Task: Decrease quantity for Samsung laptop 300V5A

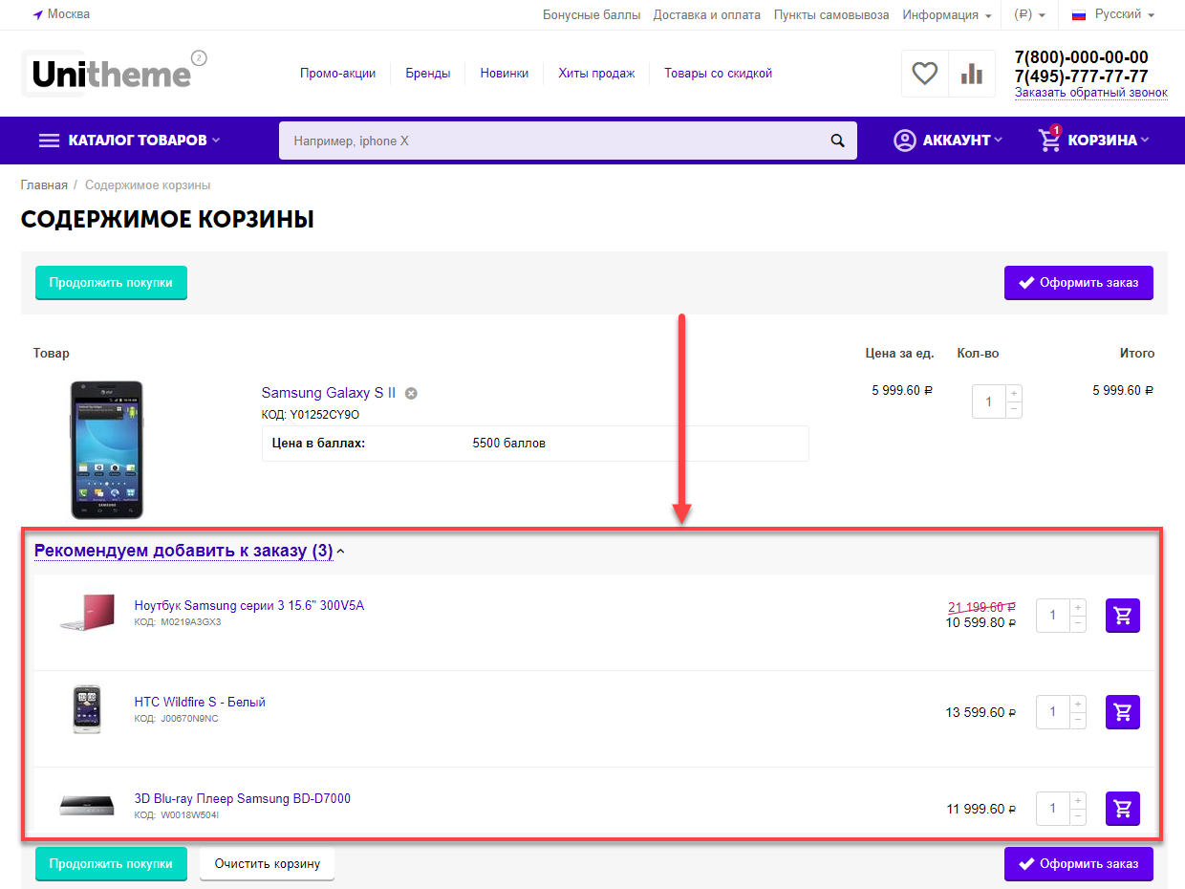Action: (x=1078, y=624)
